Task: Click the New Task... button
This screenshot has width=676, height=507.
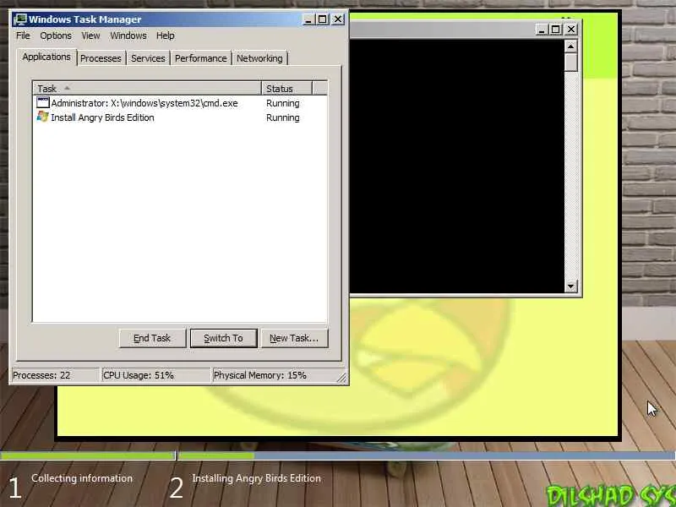Action: [x=294, y=338]
